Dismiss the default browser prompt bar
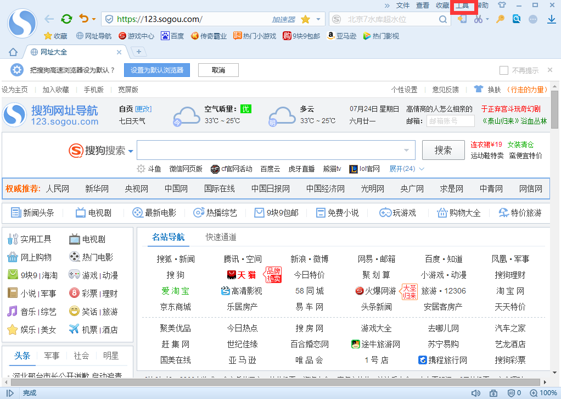The image size is (561, 399). pos(550,70)
